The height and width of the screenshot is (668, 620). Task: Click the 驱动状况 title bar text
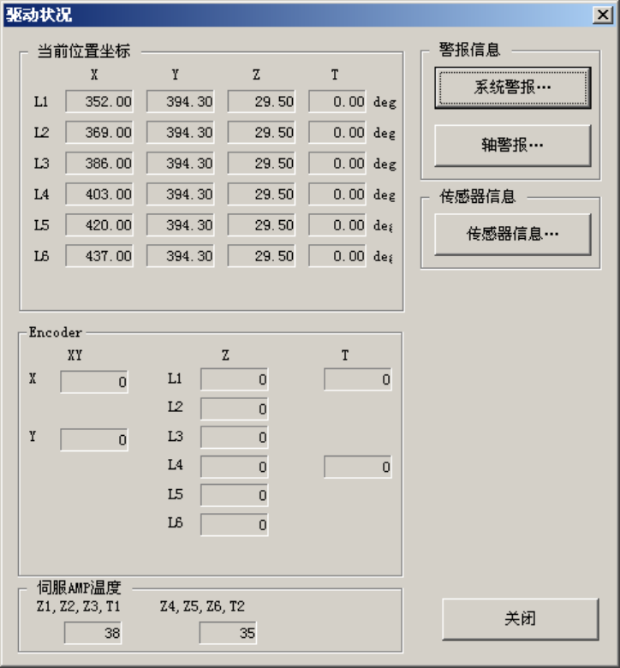39,15
